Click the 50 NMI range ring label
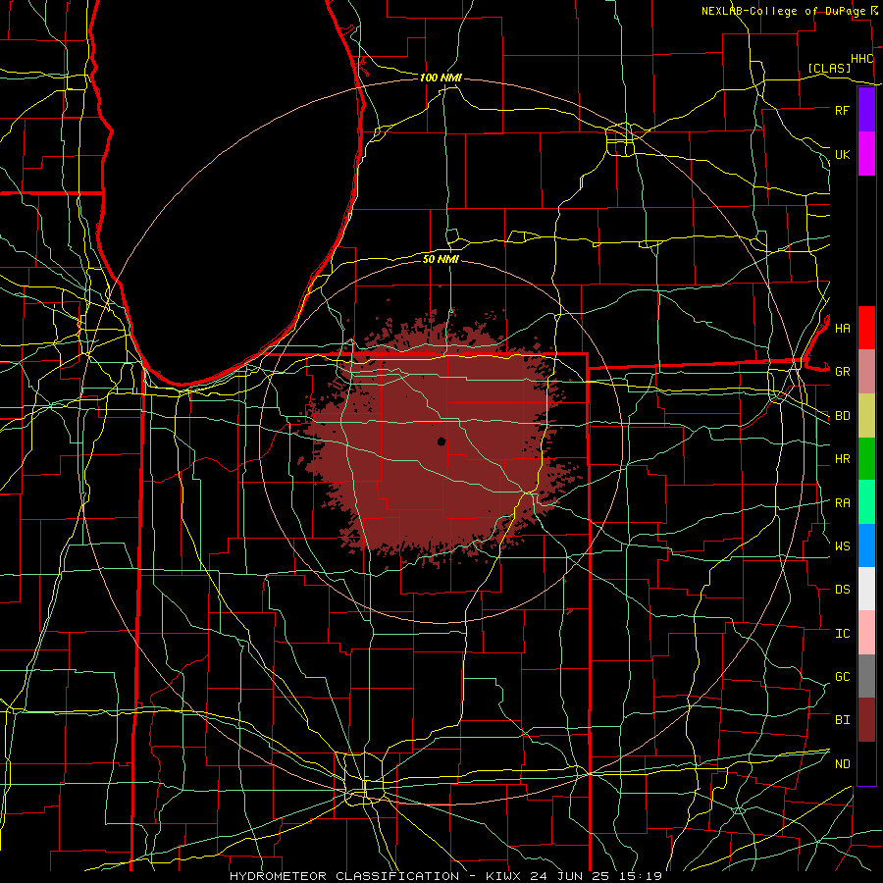Image resolution: width=883 pixels, height=883 pixels. point(441,259)
